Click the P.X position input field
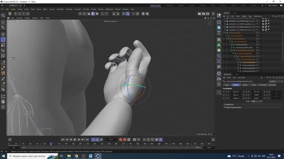The image size is (284, 159). tap(236, 92)
